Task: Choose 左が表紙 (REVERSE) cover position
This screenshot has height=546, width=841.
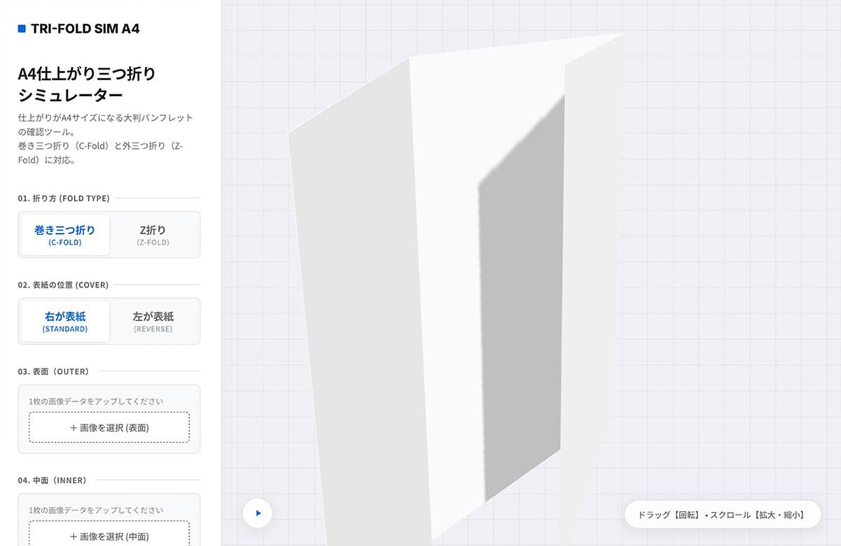Action: (x=153, y=322)
